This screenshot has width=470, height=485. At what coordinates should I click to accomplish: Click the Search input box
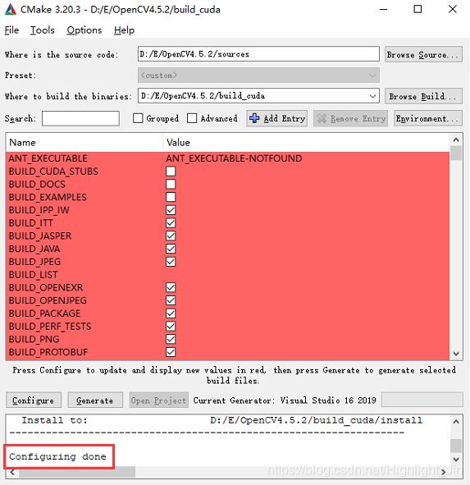click(80, 118)
